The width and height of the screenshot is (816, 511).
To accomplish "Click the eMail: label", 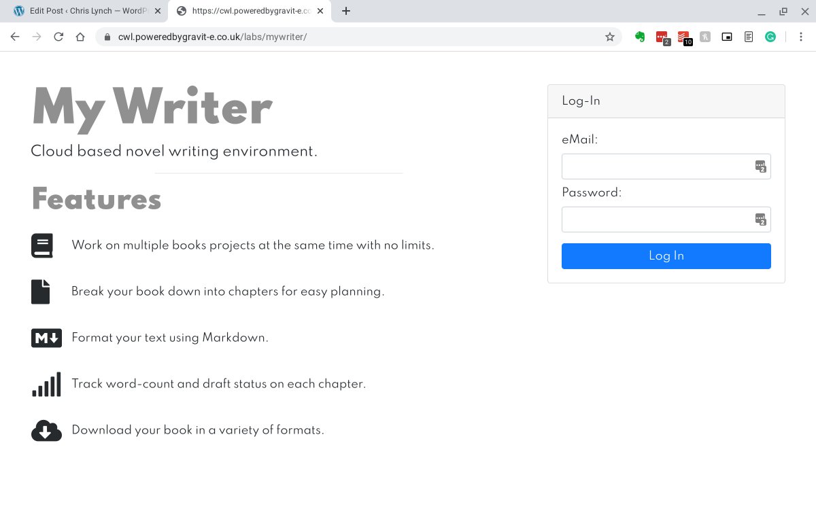I will click(580, 140).
